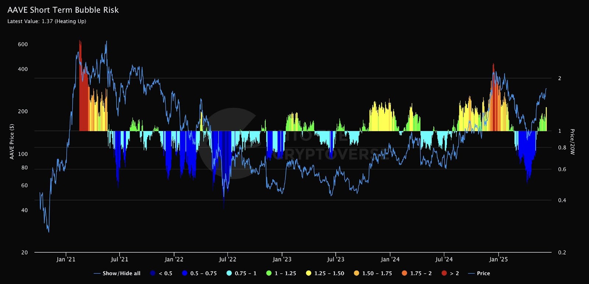Toggle the '0.5 – 0.75' legend series
The image size is (589, 284).
pos(199,273)
